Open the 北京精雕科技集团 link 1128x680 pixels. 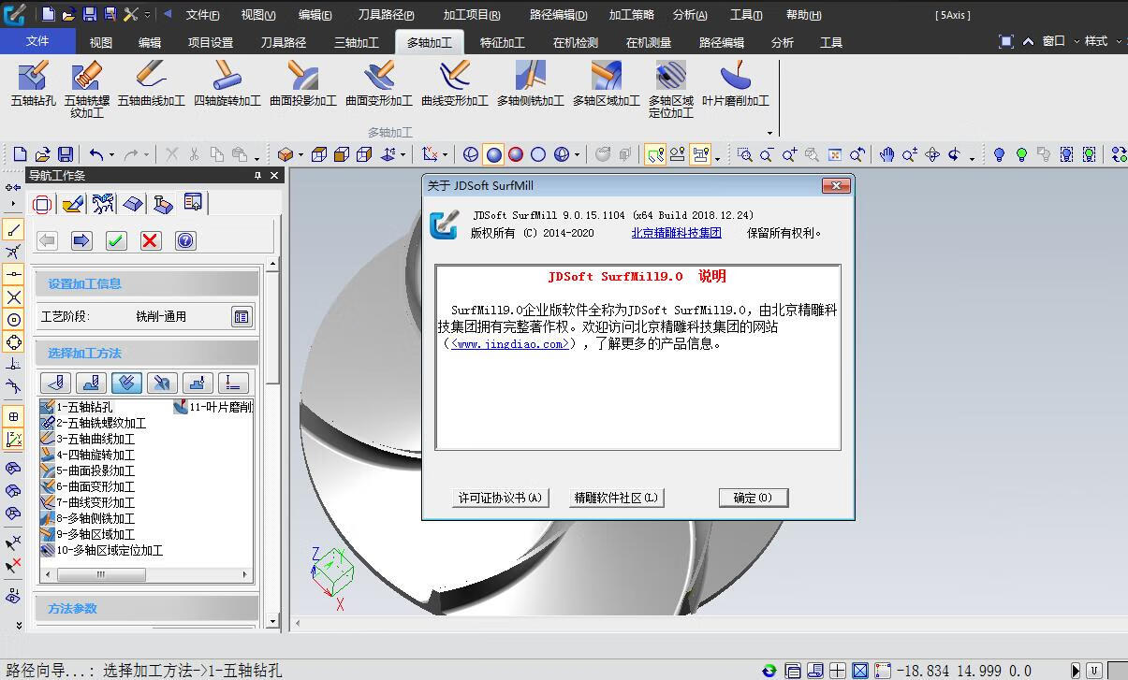[676, 233]
